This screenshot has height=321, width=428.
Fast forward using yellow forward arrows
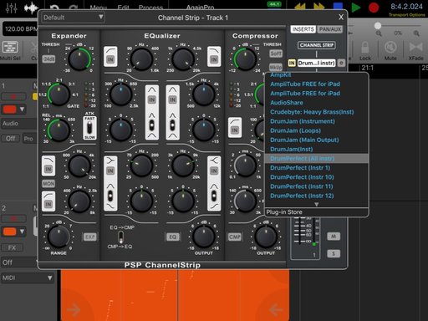pos(318,7)
